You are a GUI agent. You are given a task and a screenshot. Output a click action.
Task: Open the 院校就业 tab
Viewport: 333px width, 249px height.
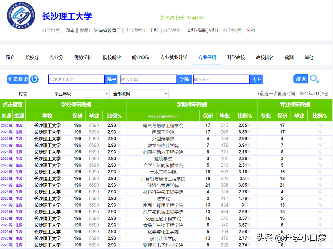click(112, 57)
